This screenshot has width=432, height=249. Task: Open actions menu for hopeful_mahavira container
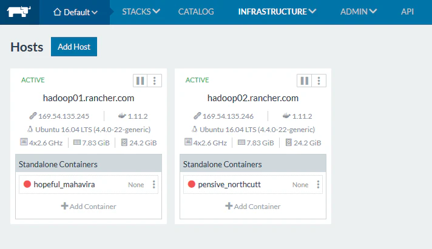pyautogui.click(x=154, y=184)
